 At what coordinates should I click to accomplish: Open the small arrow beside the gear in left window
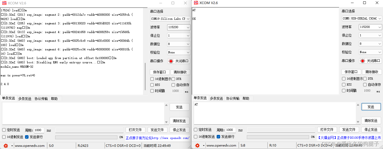pos(12,145)
